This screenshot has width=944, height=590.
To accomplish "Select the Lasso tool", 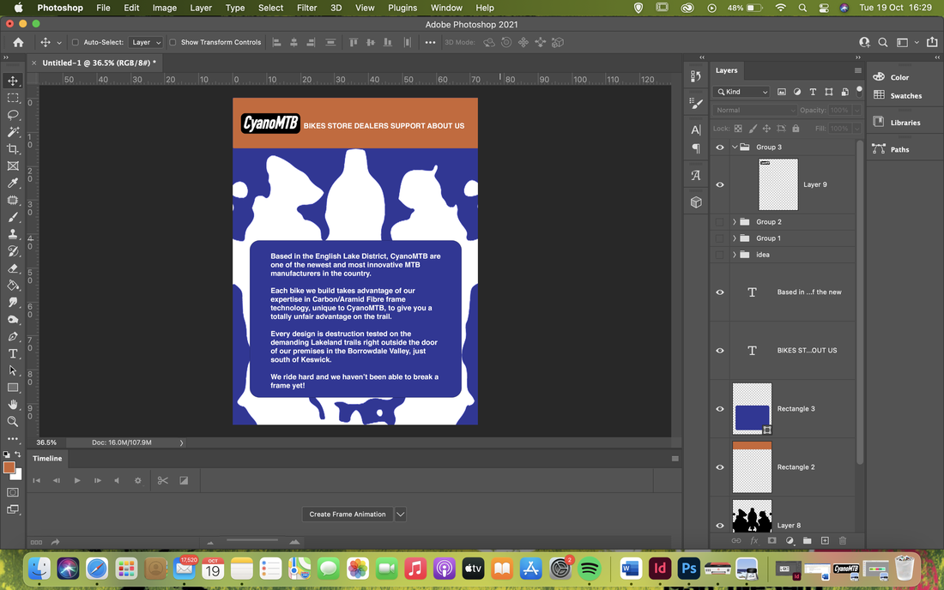I will [x=13, y=114].
